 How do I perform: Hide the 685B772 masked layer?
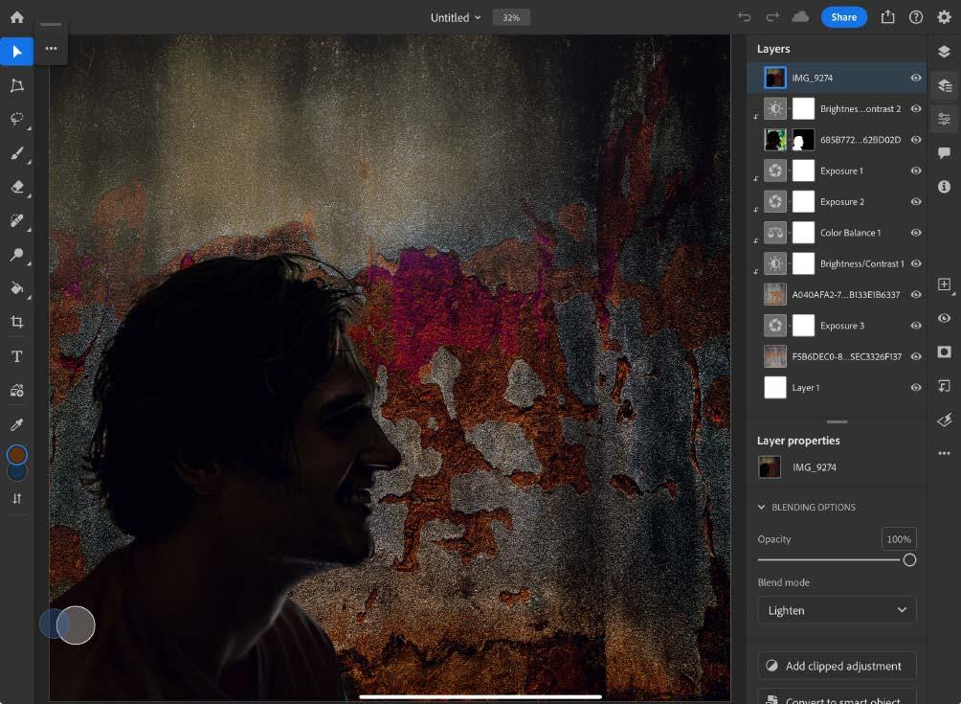click(916, 140)
